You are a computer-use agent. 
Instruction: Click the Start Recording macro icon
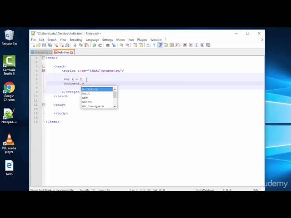pos(185,45)
